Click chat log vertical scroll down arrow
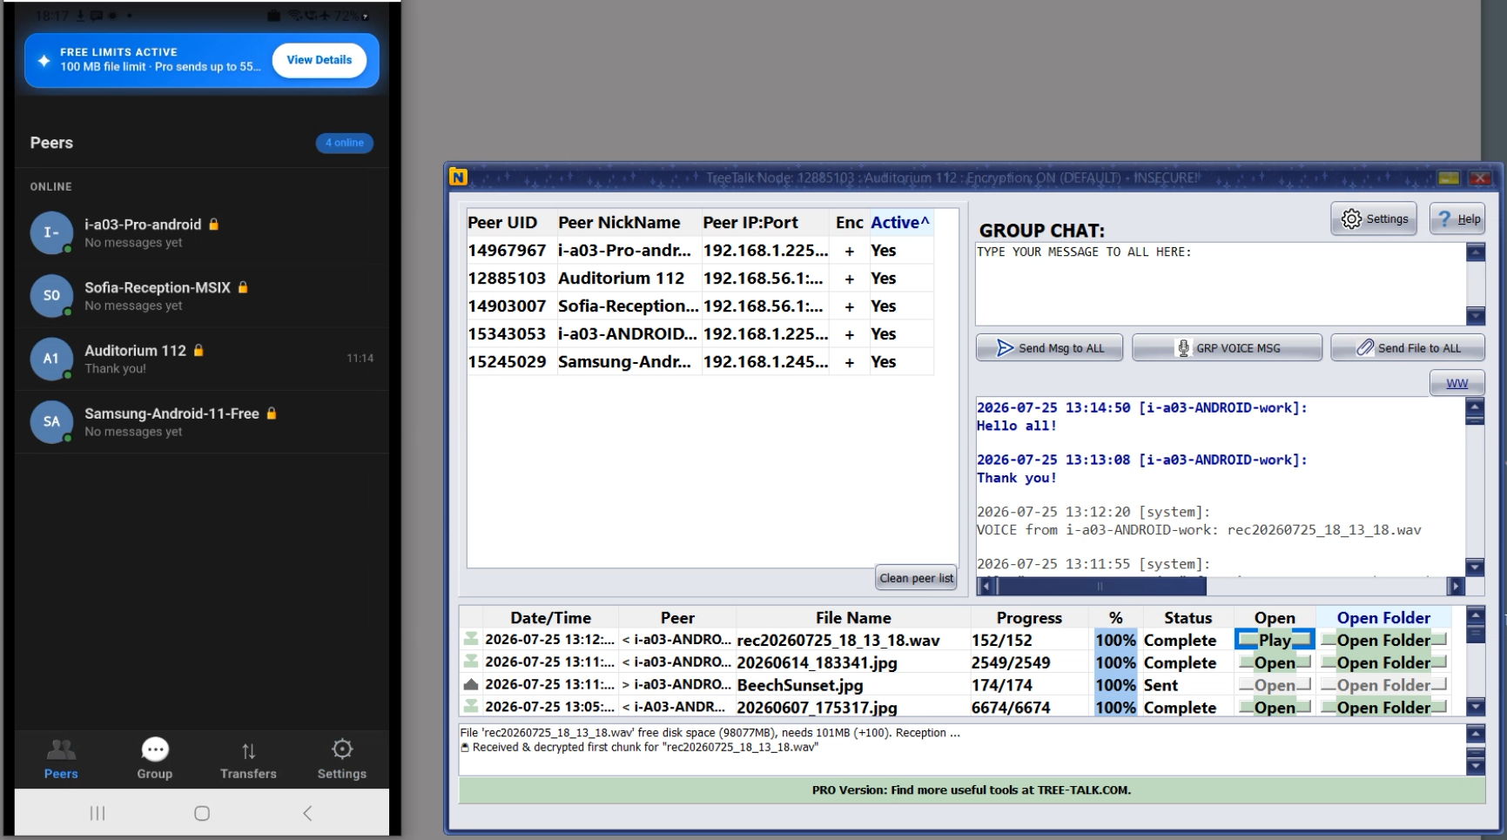 click(1475, 568)
